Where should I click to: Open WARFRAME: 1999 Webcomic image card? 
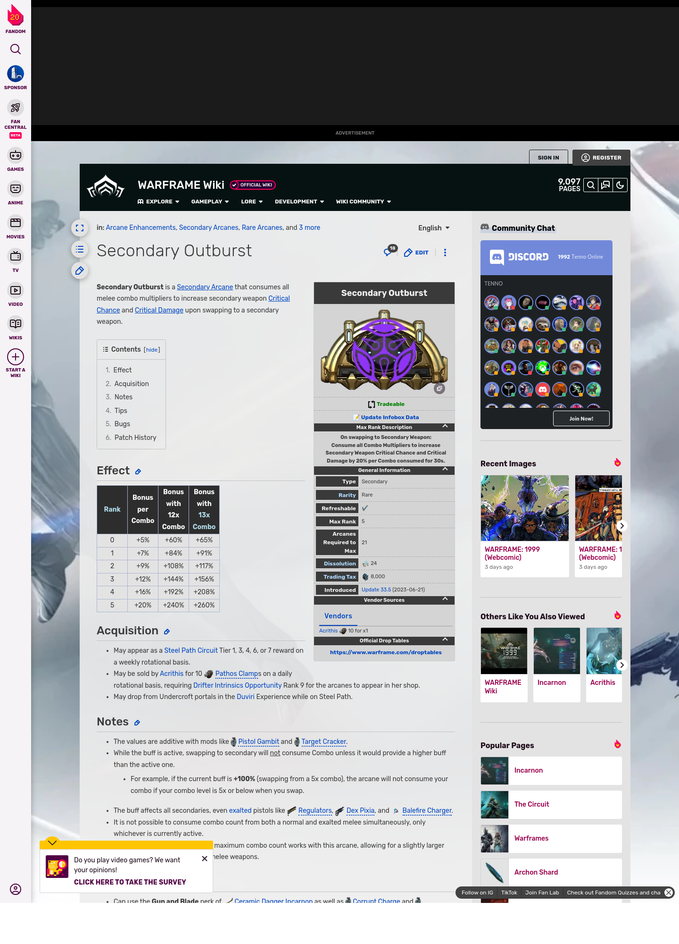click(525, 526)
